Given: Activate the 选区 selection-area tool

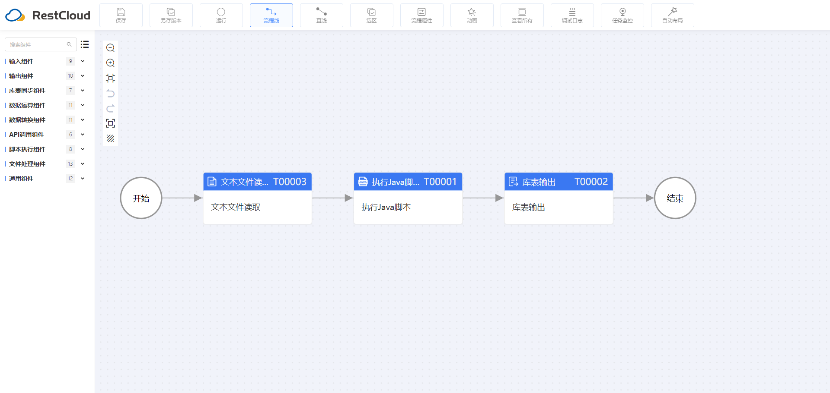Looking at the screenshot, I should 372,15.
